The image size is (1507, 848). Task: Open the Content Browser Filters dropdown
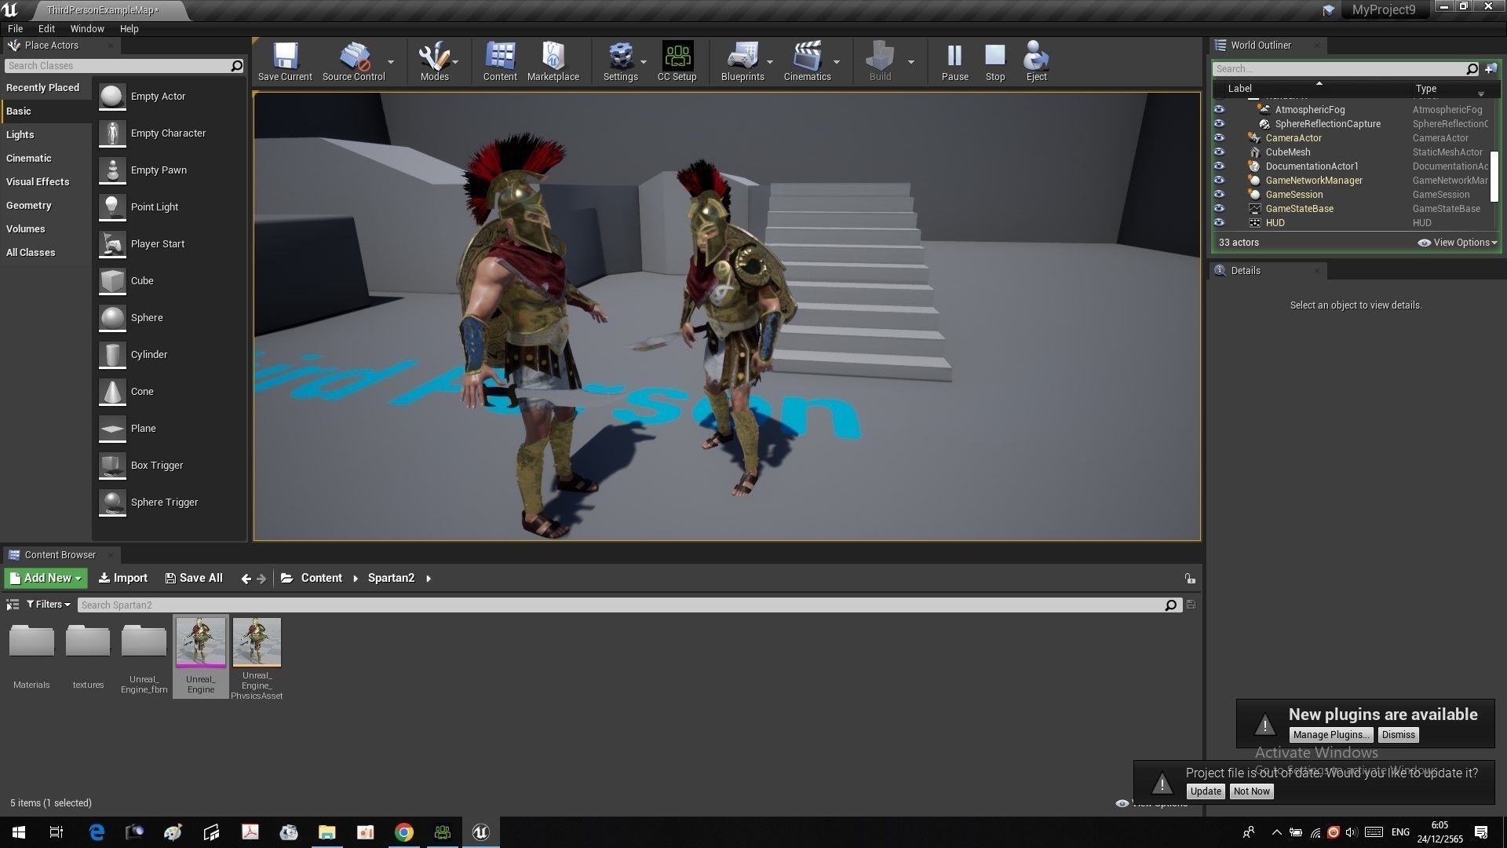(49, 605)
